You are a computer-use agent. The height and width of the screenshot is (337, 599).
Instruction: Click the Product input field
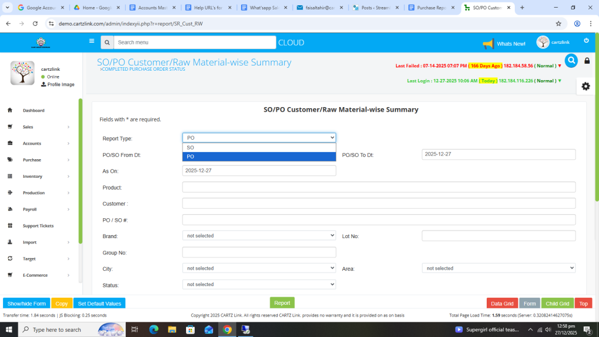pos(378,187)
